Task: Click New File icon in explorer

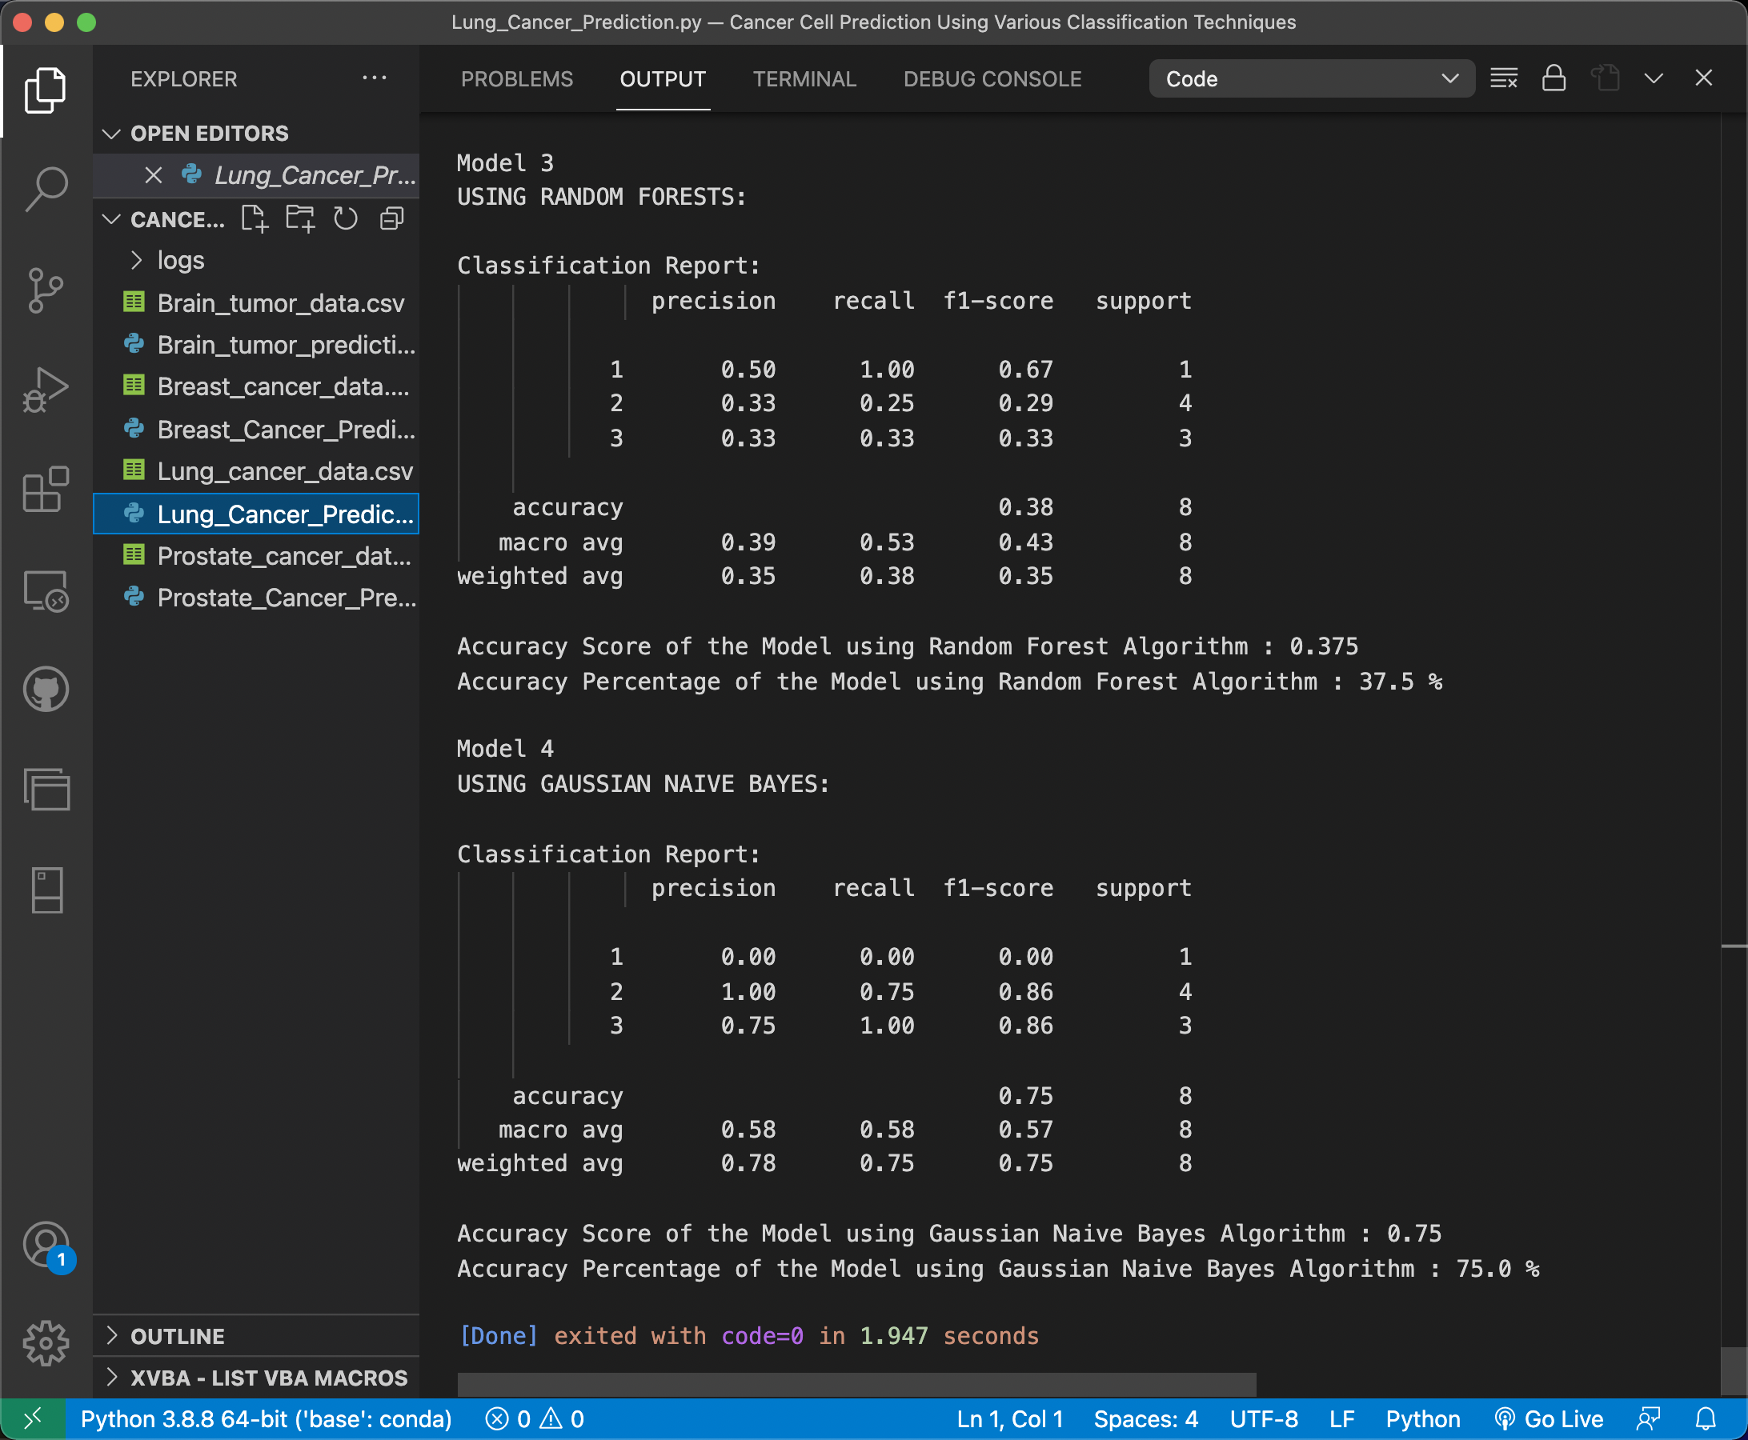Action: point(254,219)
